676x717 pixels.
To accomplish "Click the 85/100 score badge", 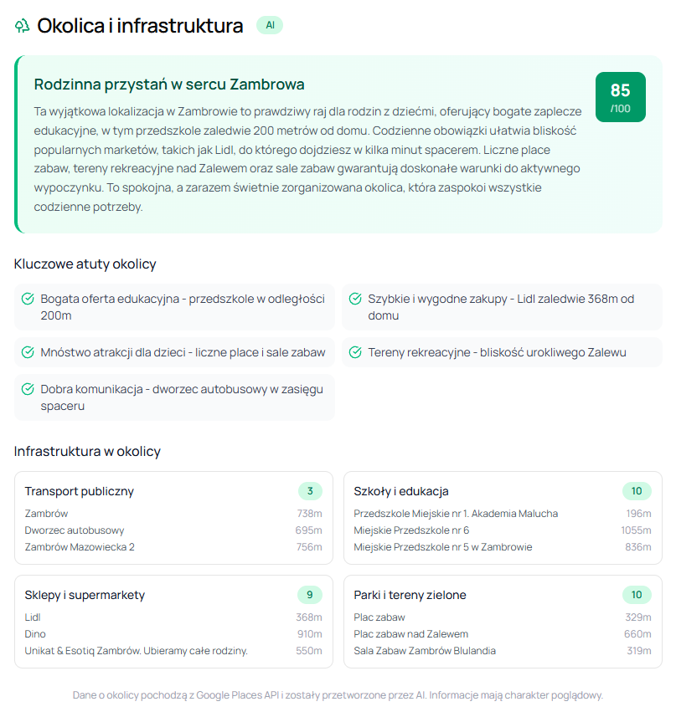I will tap(620, 97).
